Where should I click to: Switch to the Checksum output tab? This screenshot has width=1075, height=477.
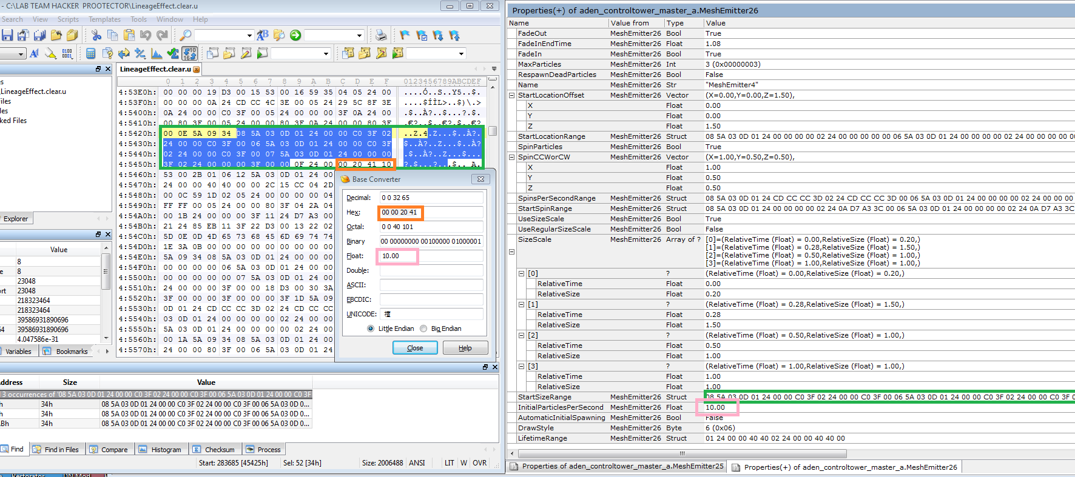click(x=214, y=449)
